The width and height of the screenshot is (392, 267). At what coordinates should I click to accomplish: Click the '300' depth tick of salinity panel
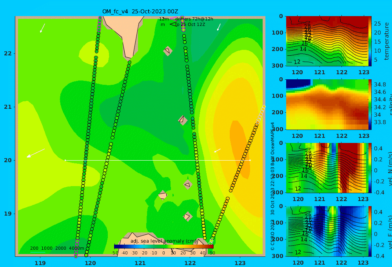pos(278,129)
